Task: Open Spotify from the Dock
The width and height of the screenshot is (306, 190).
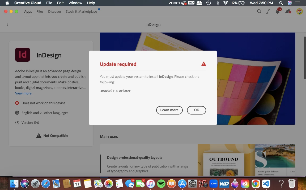Action: (161, 184)
